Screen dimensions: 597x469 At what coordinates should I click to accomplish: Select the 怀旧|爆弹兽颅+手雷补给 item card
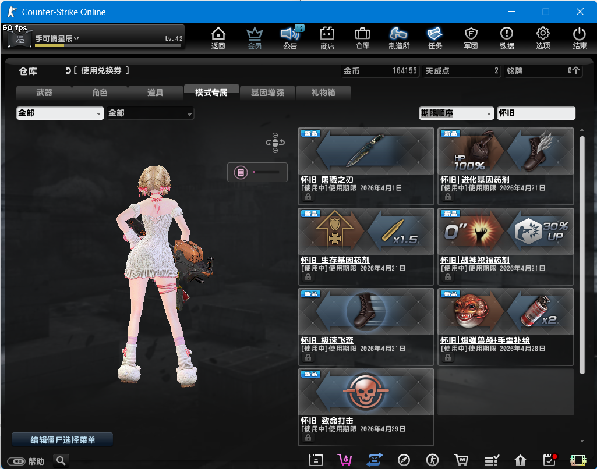click(506, 327)
